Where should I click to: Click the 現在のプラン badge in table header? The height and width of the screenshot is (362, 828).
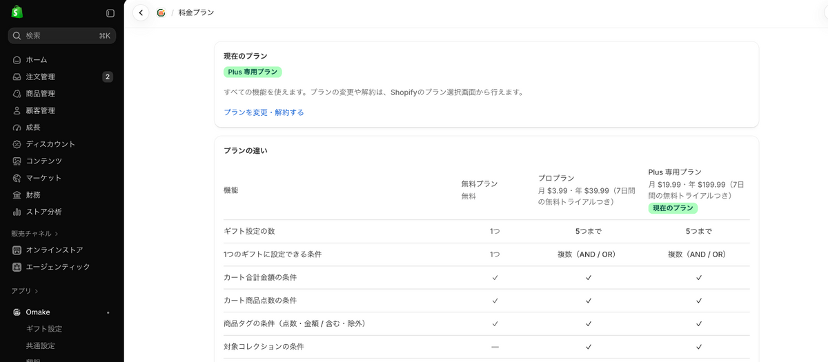tap(673, 208)
